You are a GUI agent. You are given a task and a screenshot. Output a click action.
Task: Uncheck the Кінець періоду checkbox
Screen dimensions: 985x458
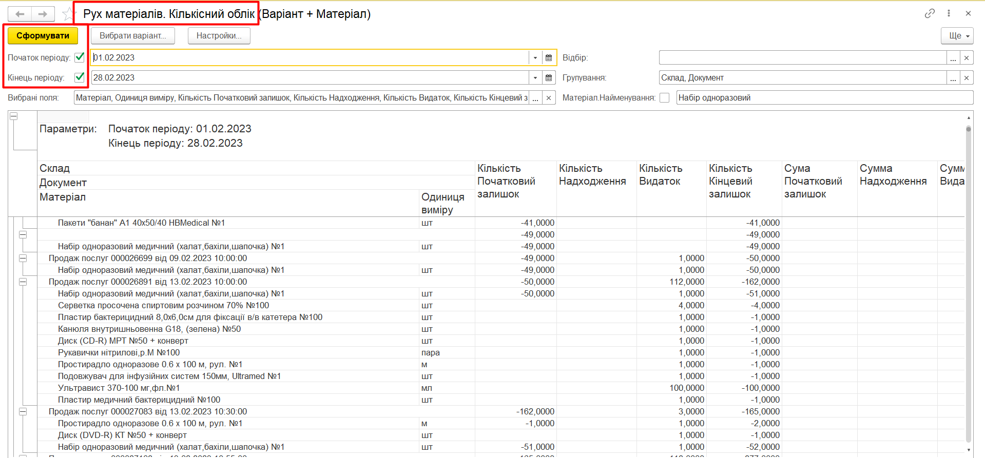click(x=80, y=77)
